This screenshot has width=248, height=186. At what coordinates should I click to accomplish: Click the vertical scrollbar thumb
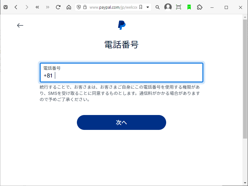click(x=245, y=79)
